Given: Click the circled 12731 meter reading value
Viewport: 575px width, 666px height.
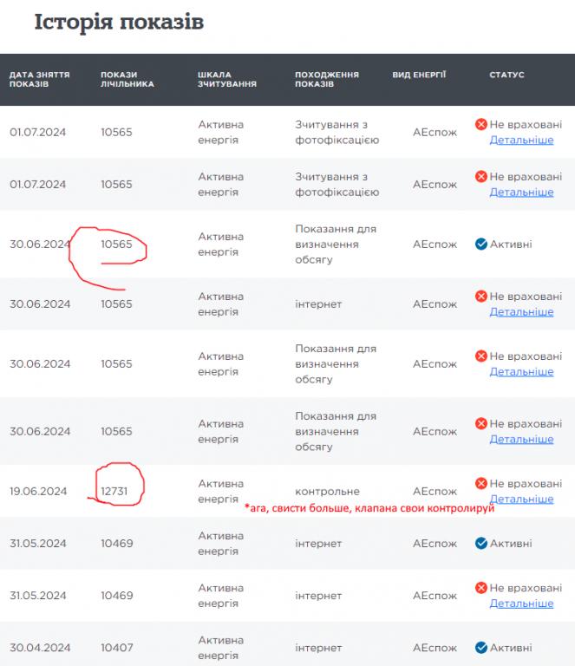Looking at the screenshot, I should coord(116,492).
